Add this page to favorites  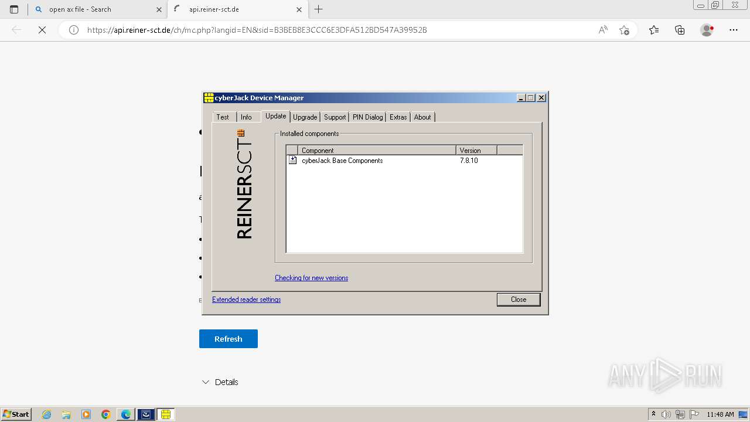(x=624, y=30)
